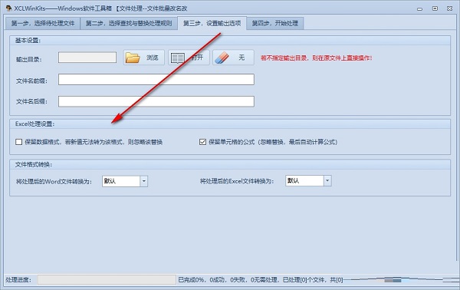Image resolution: width=460 pixels, height=290 pixels.
Task: Click the 处理进度 progress bar
Action: (x=107, y=280)
